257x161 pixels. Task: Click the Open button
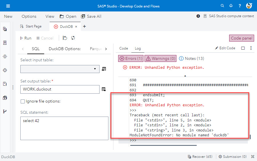point(68,16)
